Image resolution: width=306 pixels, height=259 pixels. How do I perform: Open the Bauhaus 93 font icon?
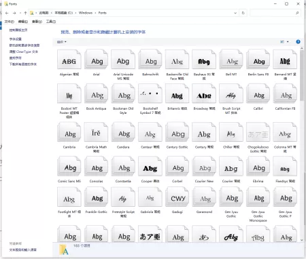(204, 60)
